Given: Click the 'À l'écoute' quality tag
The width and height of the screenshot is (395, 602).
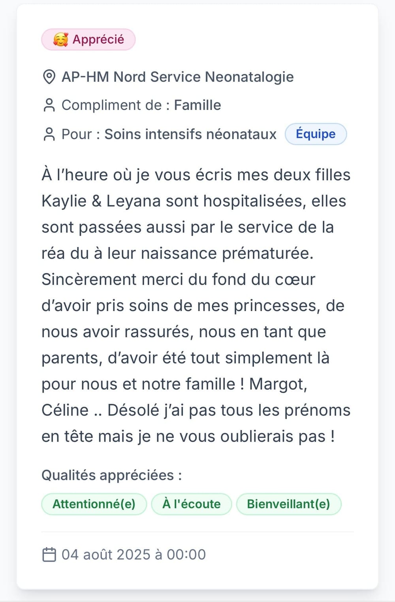Looking at the screenshot, I should 192,504.
